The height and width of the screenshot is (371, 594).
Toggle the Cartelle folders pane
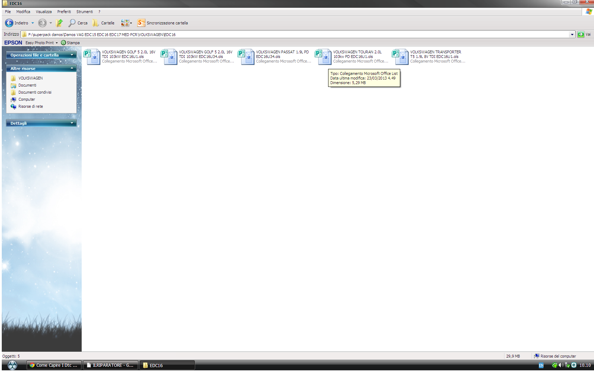(x=104, y=23)
